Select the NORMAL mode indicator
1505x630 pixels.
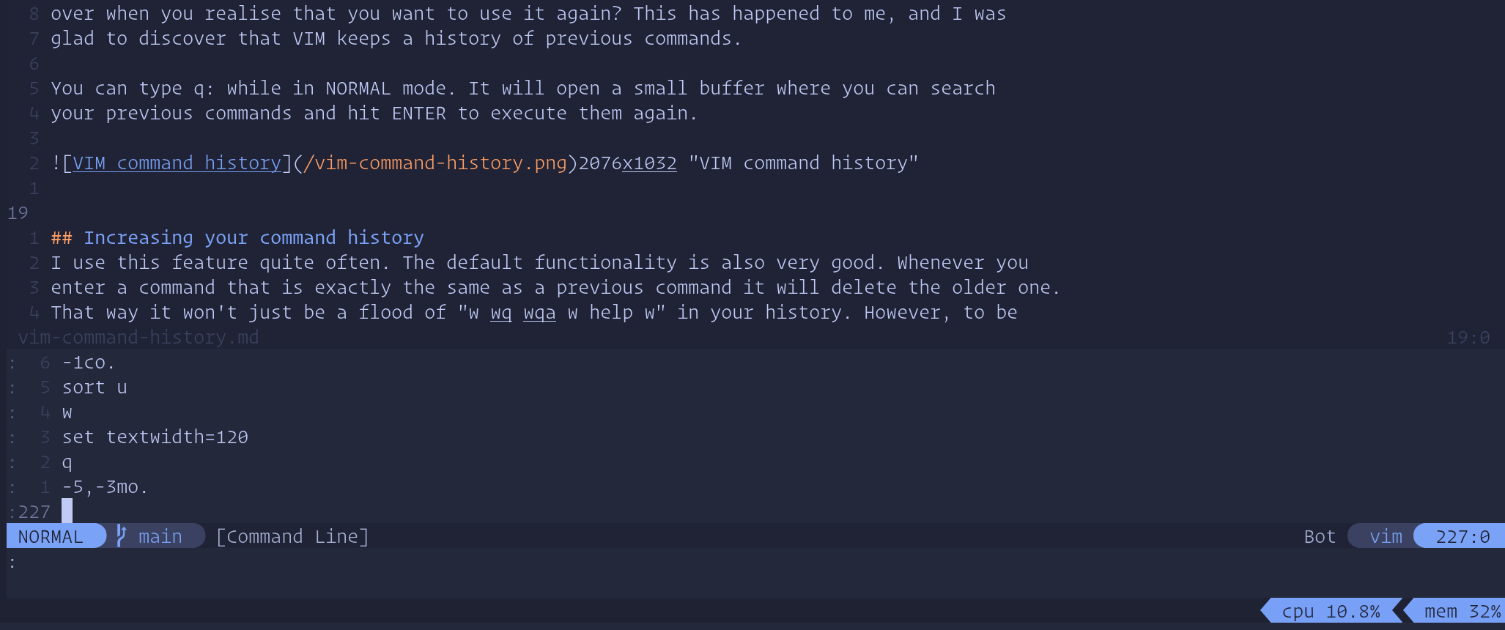51,536
